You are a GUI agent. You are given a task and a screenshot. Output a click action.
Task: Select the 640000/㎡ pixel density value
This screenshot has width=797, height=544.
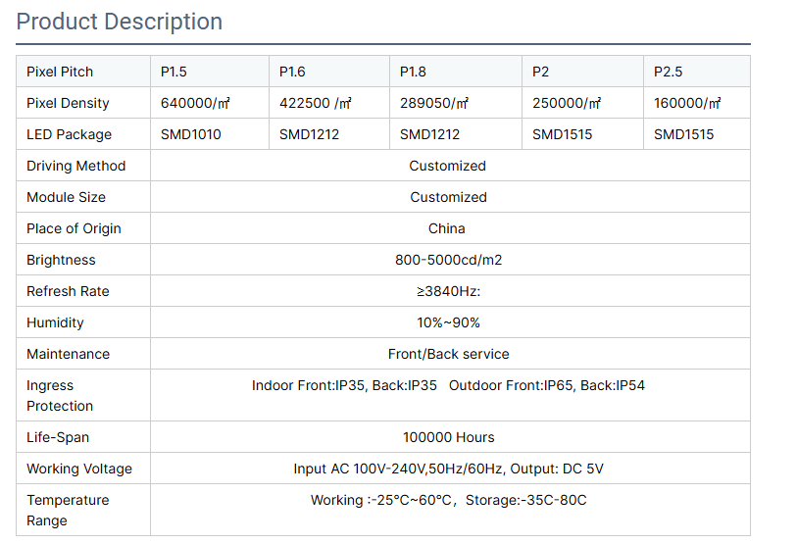pos(197,103)
